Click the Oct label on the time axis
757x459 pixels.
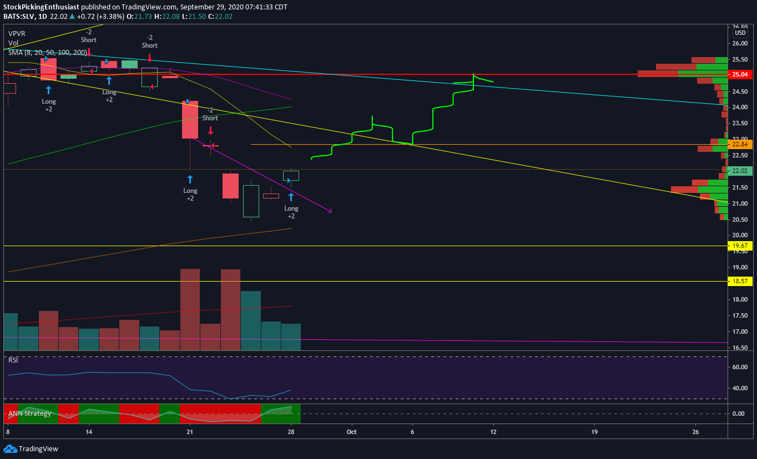click(x=351, y=431)
